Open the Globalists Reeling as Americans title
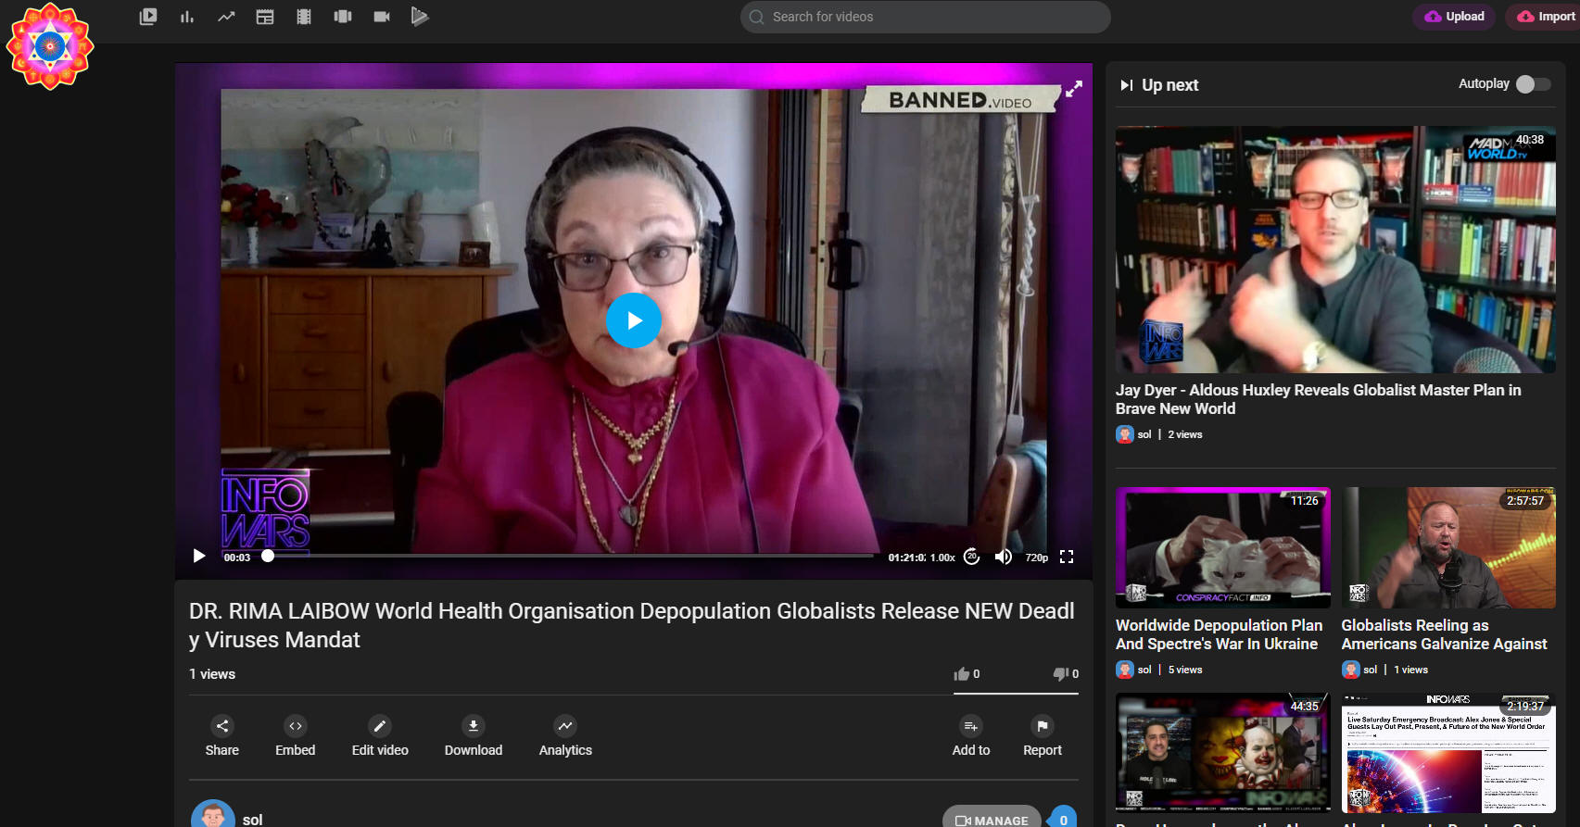 coord(1445,634)
